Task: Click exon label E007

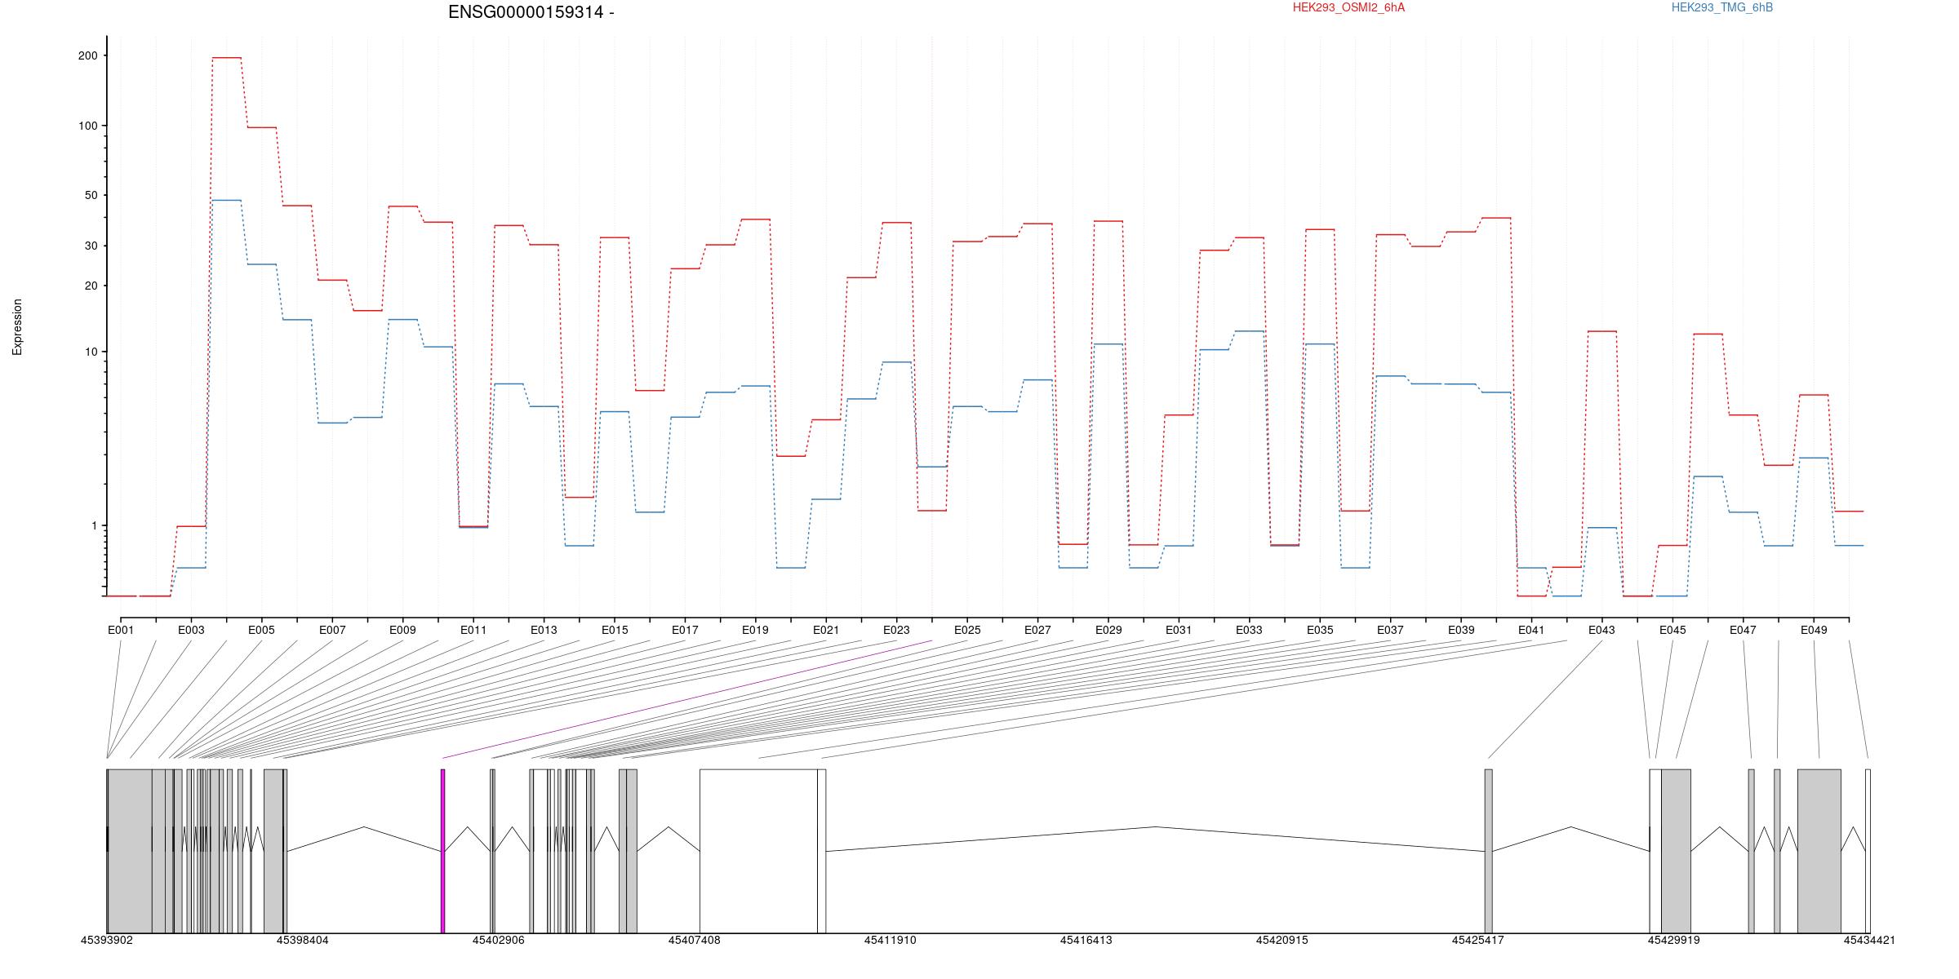Action: tap(332, 630)
